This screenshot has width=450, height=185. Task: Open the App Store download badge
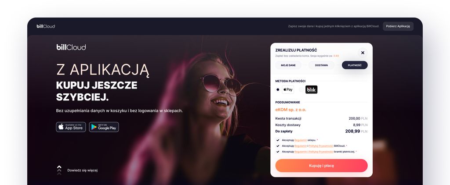[x=71, y=127]
